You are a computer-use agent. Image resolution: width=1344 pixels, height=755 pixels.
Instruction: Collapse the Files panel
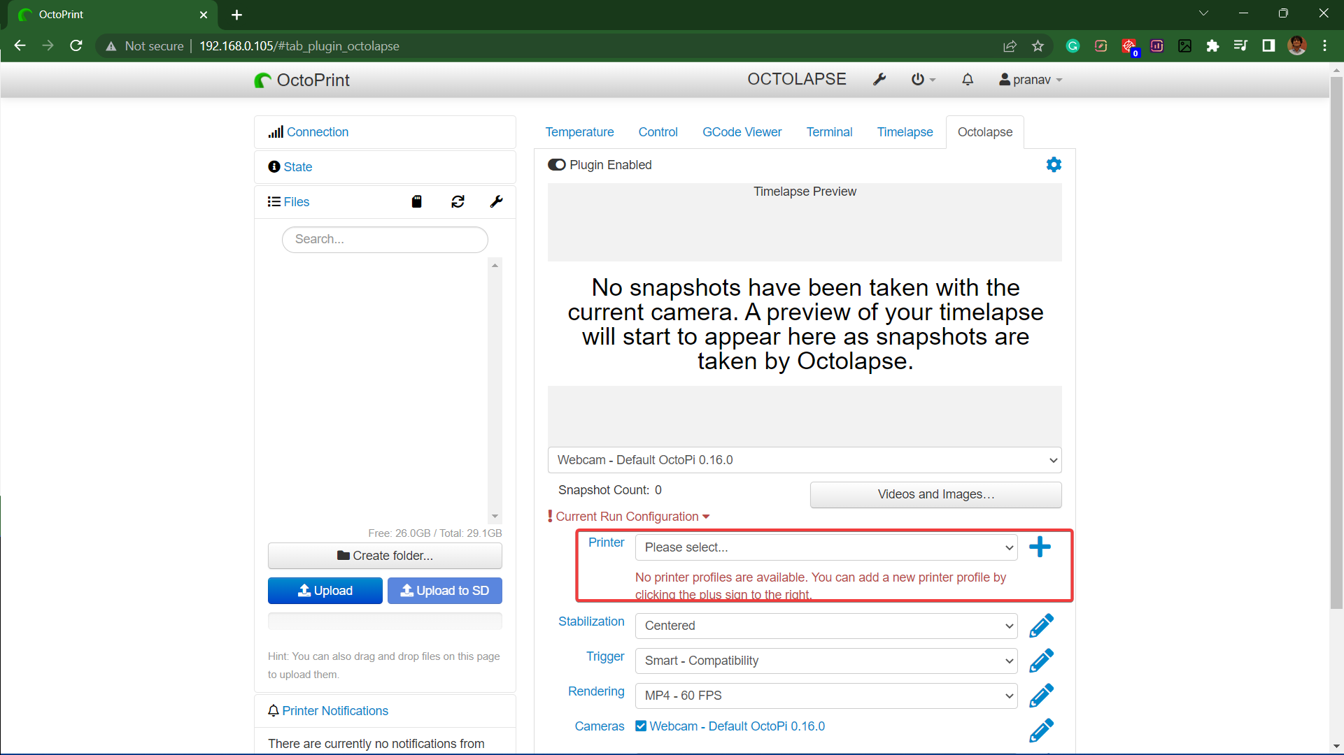click(x=296, y=202)
